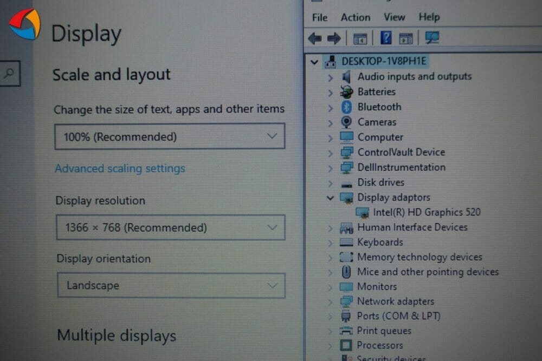Click the search magnifier icon in Settings
This screenshot has width=542, height=361.
(9, 73)
